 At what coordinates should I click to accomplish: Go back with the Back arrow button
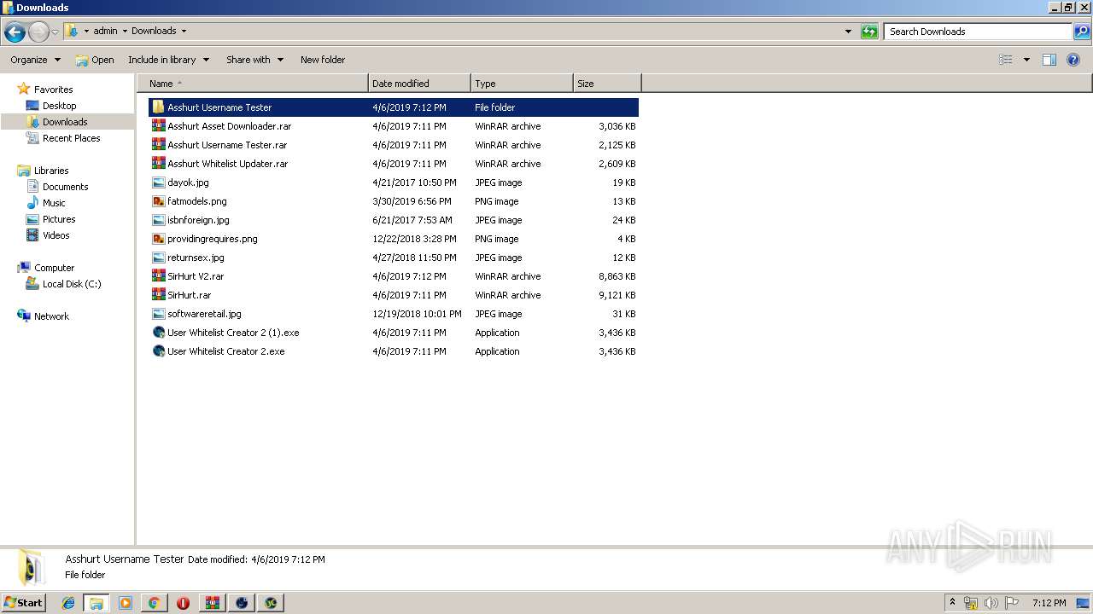point(15,32)
